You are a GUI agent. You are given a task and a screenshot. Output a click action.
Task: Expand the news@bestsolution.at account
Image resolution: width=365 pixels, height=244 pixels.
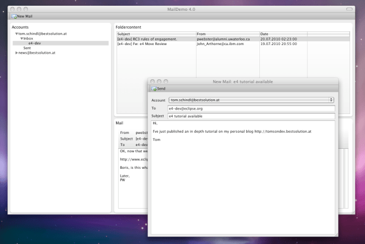click(x=16, y=52)
